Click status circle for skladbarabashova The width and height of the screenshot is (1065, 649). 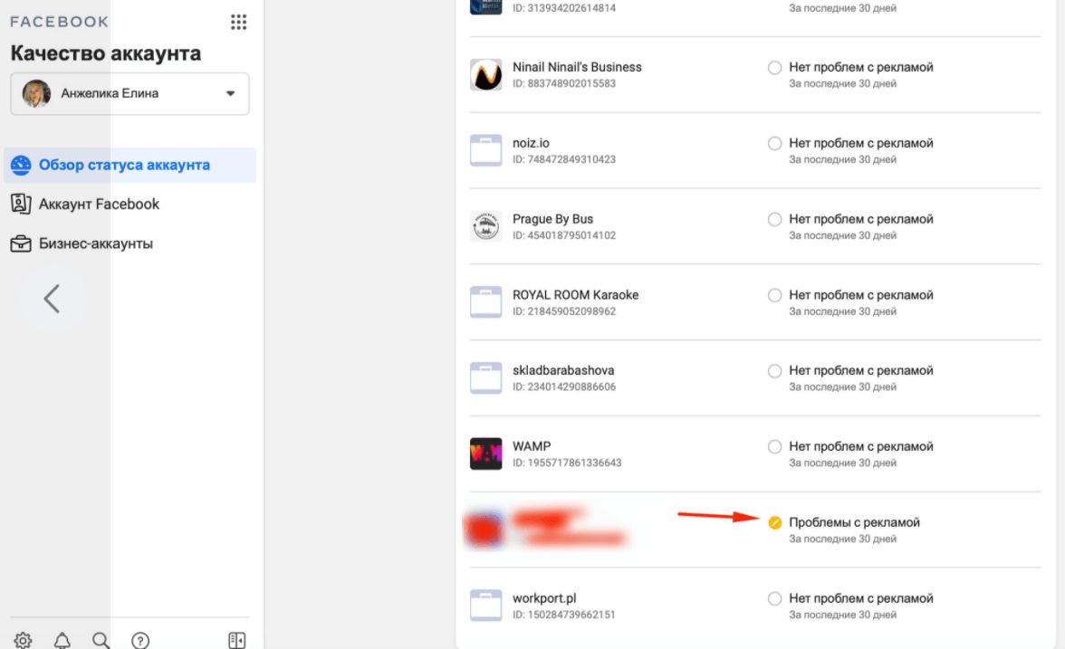point(774,371)
